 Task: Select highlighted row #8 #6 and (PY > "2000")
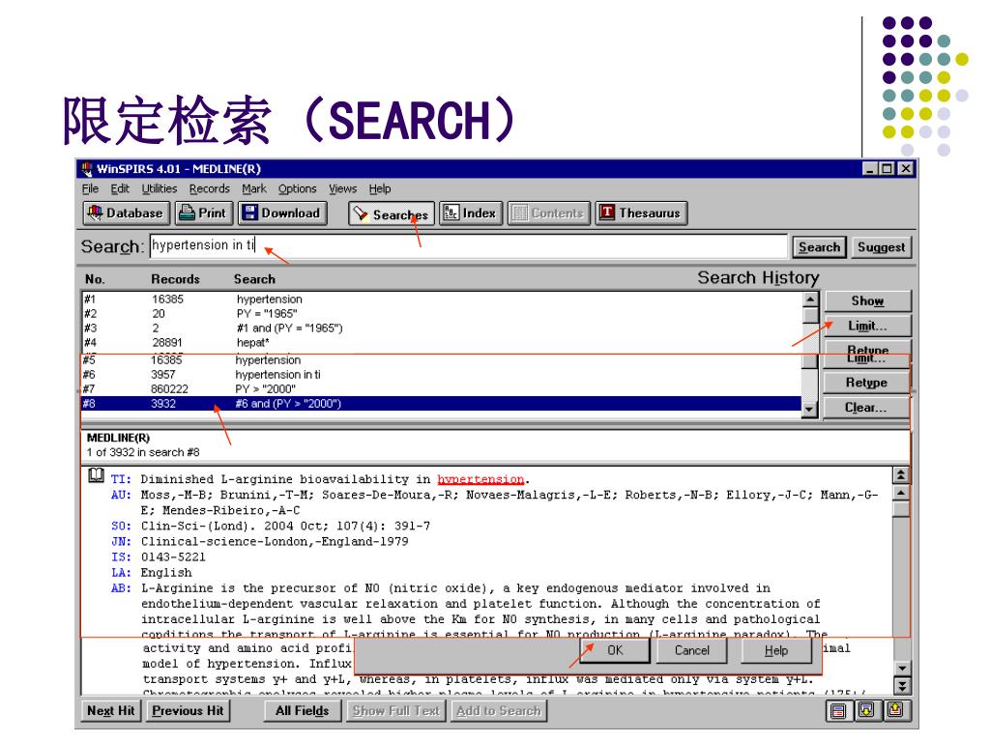pyautogui.click(x=441, y=404)
